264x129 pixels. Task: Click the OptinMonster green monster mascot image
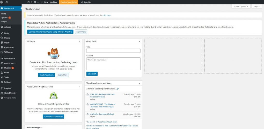(54, 96)
